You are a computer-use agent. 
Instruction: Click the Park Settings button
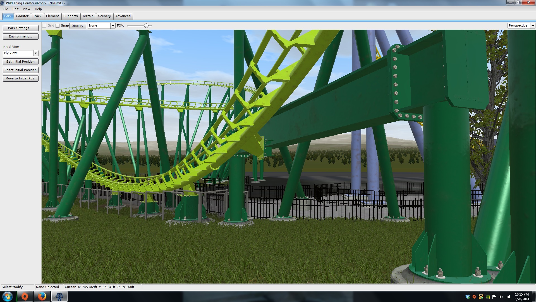coord(20,28)
